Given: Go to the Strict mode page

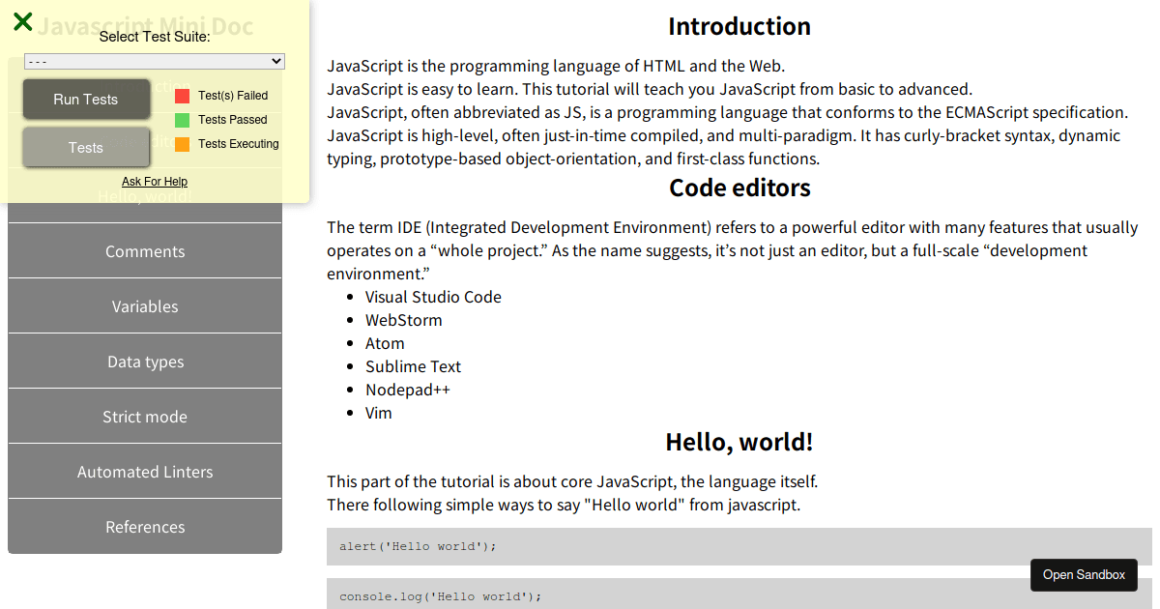Looking at the screenshot, I should coord(144,416).
